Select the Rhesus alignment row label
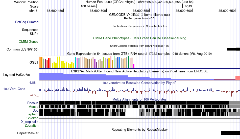This screenshot has height=139, width=240. point(33,103)
